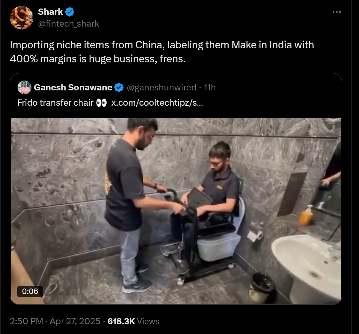Click the "Importing niche items" tweet line
The width and height of the screenshot is (359, 334).
click(162, 45)
